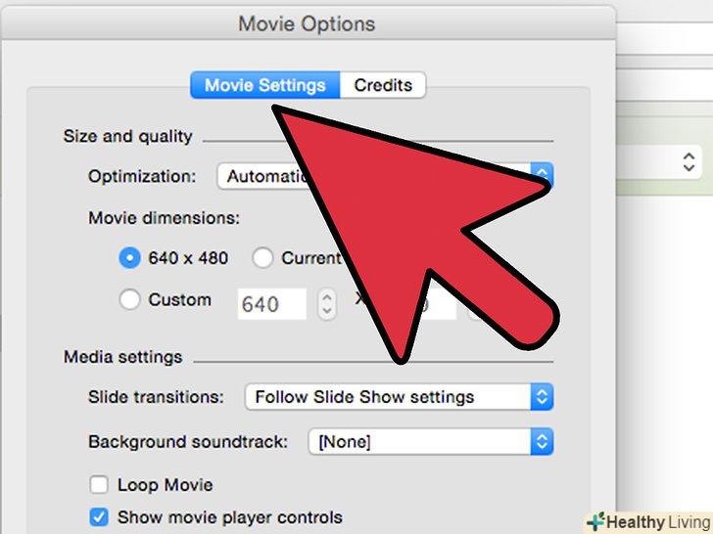Click the Size and quality section heading
This screenshot has width=713, height=534.
[x=127, y=136]
